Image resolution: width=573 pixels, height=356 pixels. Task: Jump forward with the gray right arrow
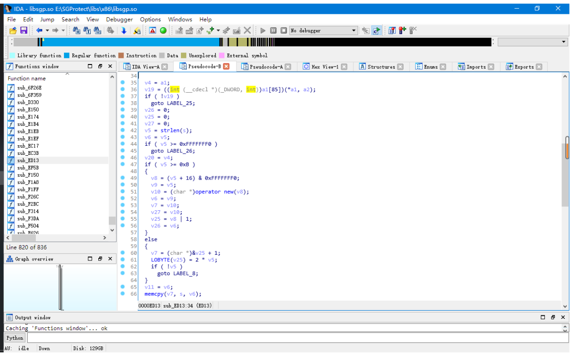click(x=55, y=31)
